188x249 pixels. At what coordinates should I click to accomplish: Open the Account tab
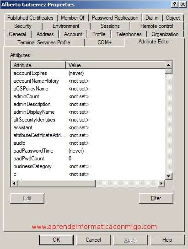73,34
